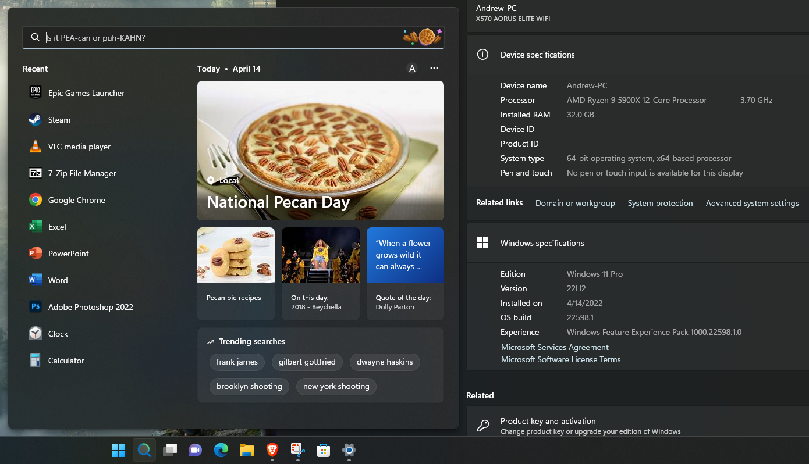Click the Windows specifications logo icon
Screen dimensions: 809x464
pos(482,243)
